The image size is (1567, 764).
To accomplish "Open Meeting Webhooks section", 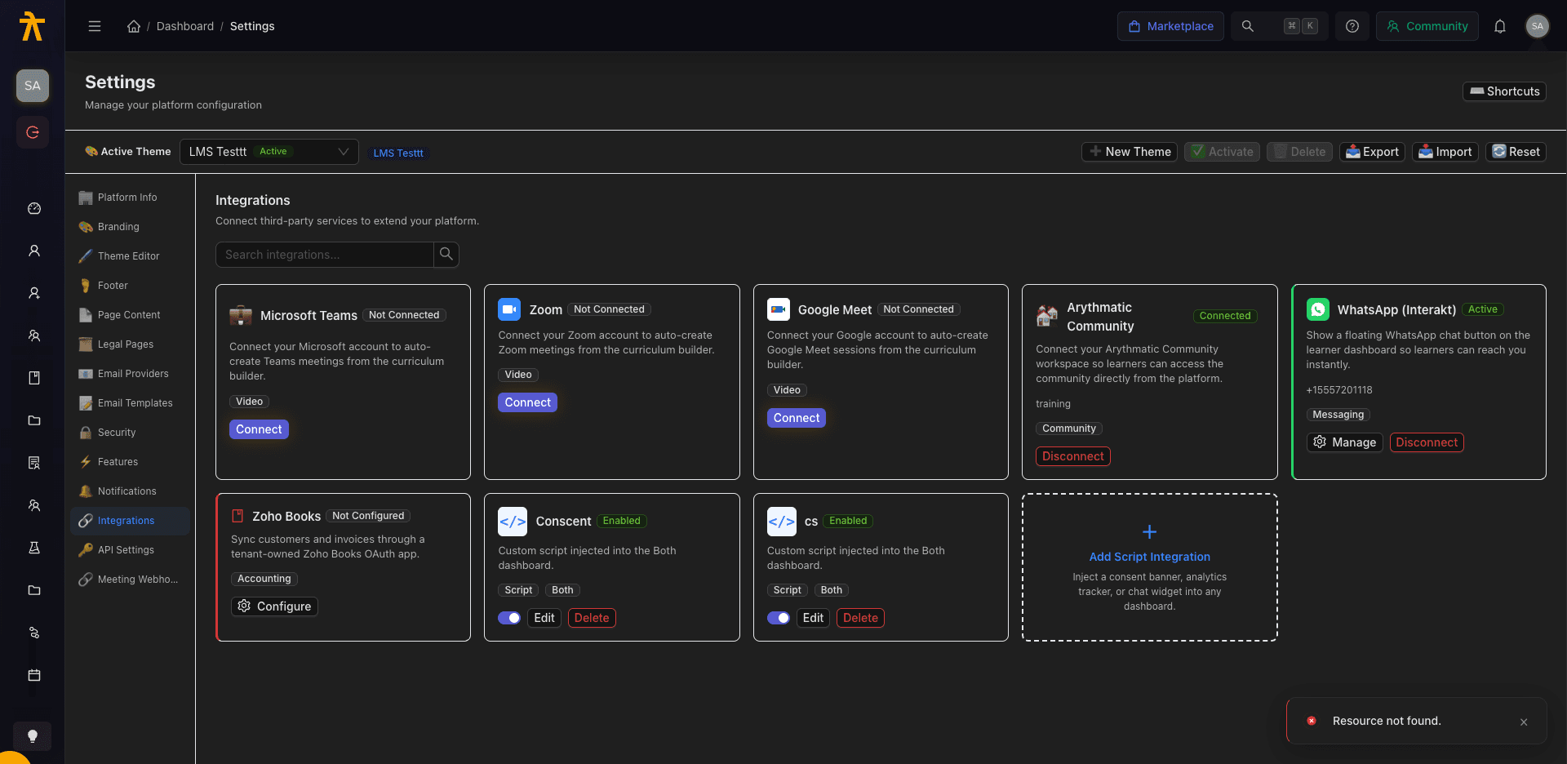I will point(131,580).
